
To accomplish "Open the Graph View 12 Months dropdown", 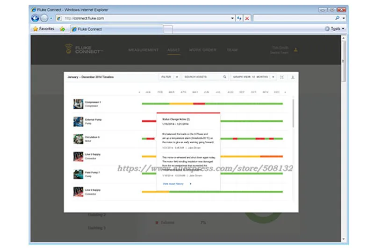I will click(253, 77).
